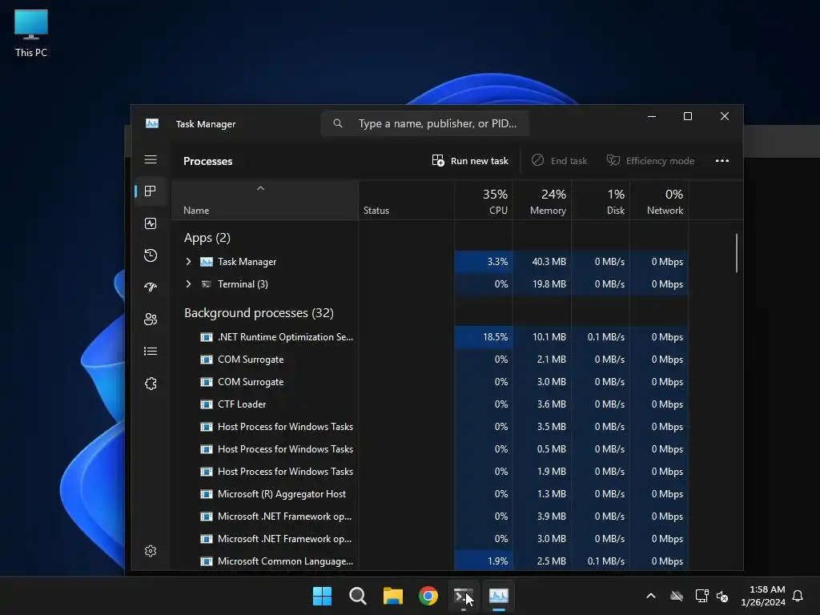Click Run new task
Screen dimensions: 820x615
[469, 160]
